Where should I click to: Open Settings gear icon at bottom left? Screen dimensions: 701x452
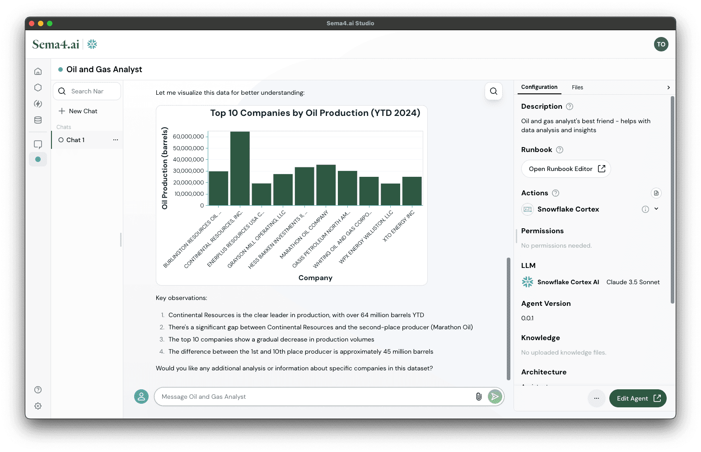pos(38,406)
